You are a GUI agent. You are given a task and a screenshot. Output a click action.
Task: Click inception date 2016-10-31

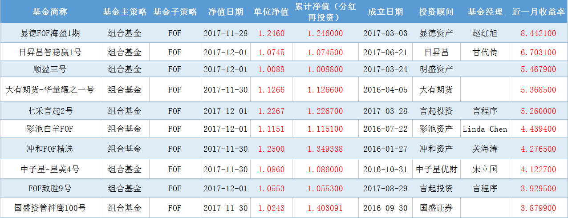point(385,170)
